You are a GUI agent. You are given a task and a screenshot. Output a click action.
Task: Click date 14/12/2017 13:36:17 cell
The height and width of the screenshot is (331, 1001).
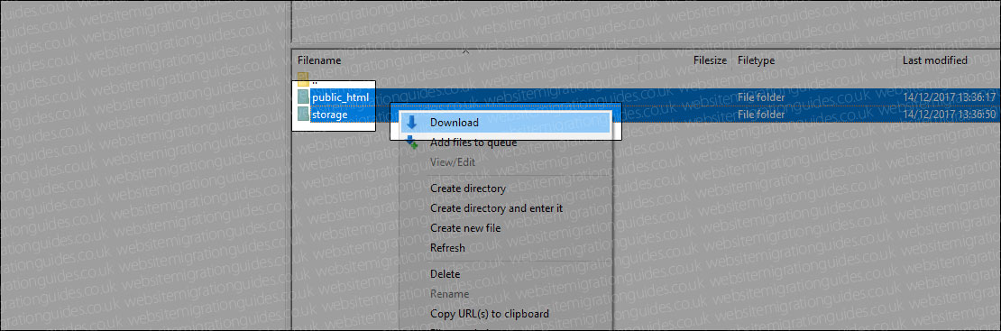click(950, 97)
